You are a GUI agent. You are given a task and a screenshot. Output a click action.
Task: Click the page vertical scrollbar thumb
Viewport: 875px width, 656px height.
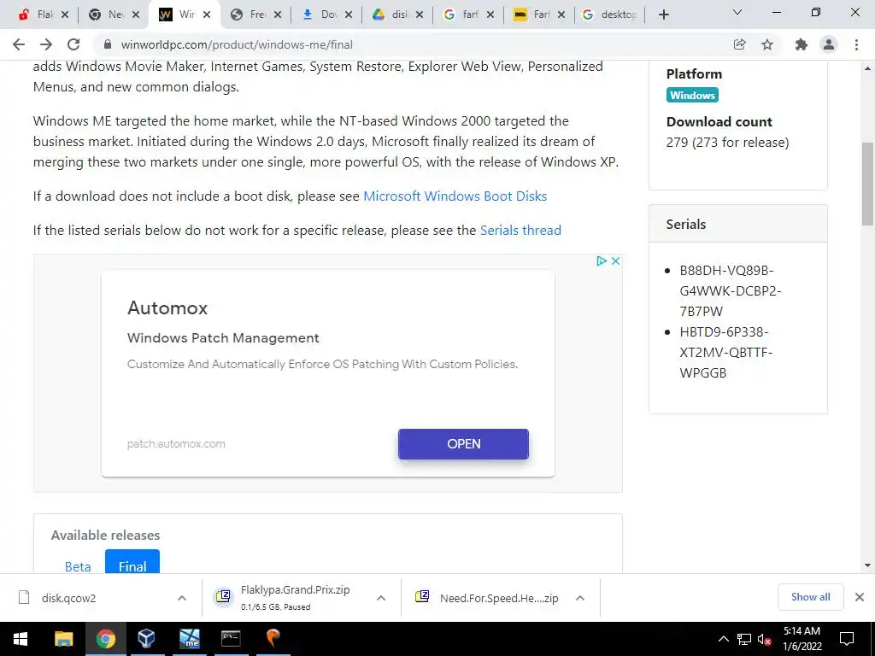pos(867,184)
